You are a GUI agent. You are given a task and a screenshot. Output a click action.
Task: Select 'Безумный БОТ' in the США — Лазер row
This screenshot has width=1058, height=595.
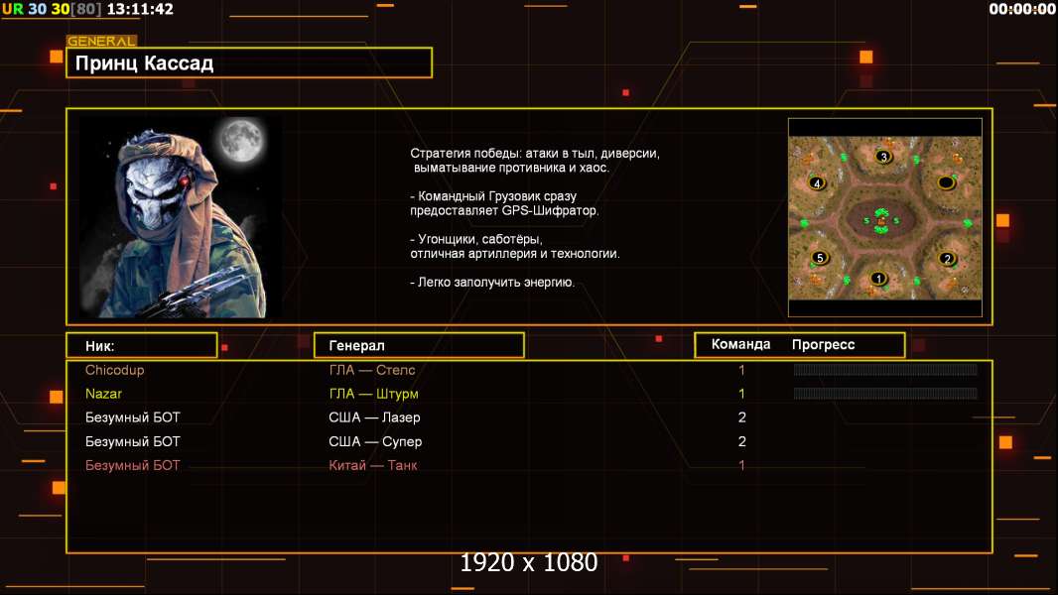pos(133,417)
